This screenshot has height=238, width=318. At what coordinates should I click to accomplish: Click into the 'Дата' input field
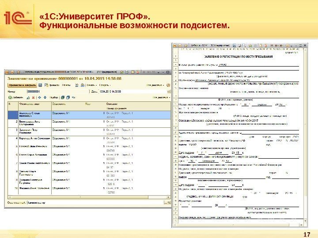click(x=133, y=92)
